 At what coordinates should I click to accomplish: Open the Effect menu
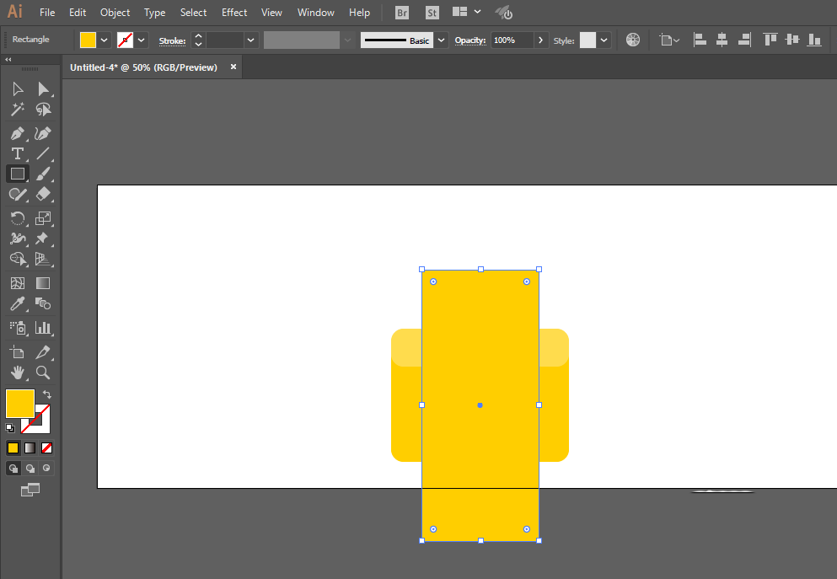click(x=234, y=13)
